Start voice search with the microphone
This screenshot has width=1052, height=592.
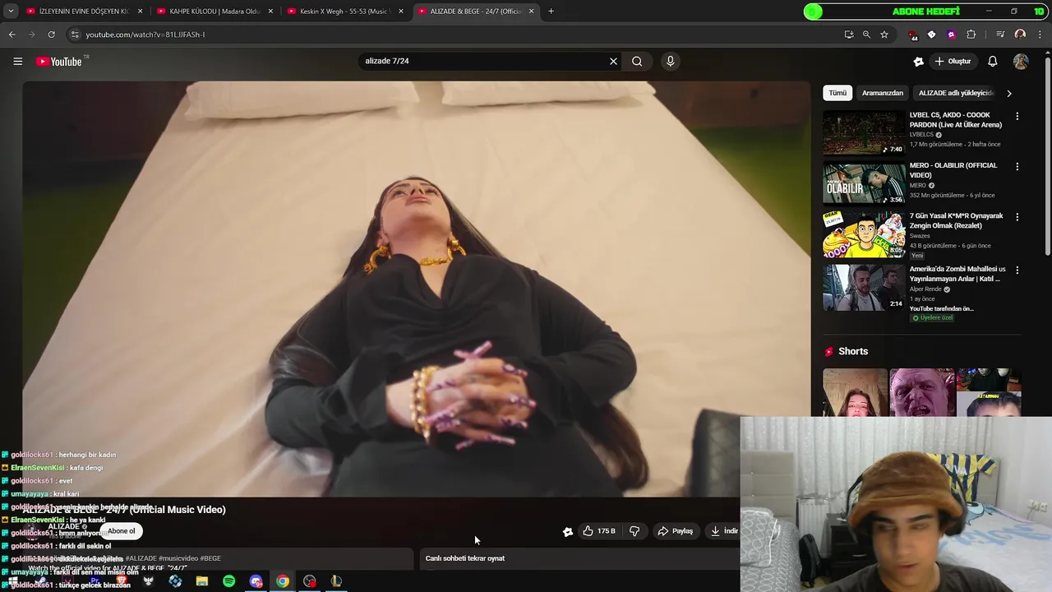[x=671, y=62]
